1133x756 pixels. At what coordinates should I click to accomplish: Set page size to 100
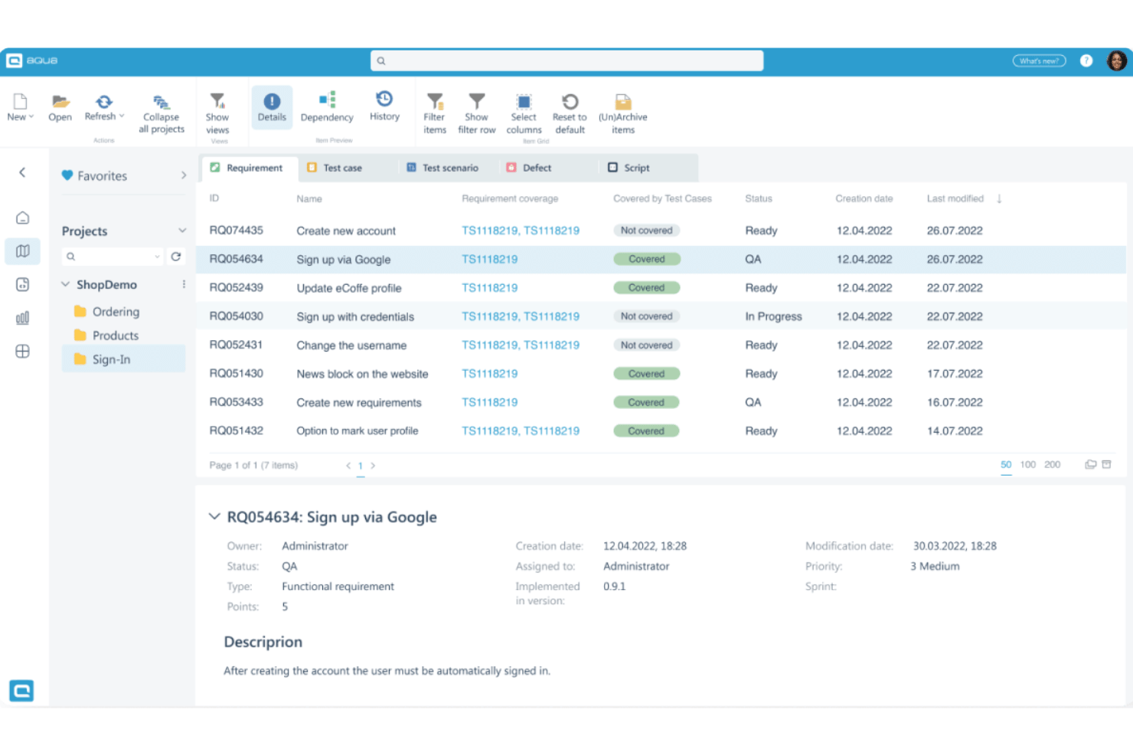[x=1028, y=465]
